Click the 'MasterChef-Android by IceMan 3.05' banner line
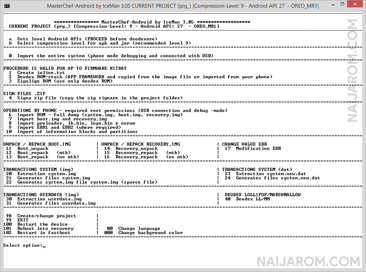 coord(152,22)
